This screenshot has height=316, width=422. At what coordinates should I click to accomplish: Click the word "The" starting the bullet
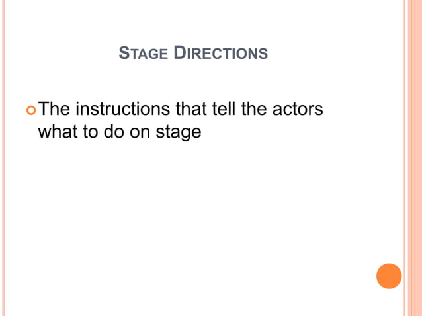[x=54, y=109]
